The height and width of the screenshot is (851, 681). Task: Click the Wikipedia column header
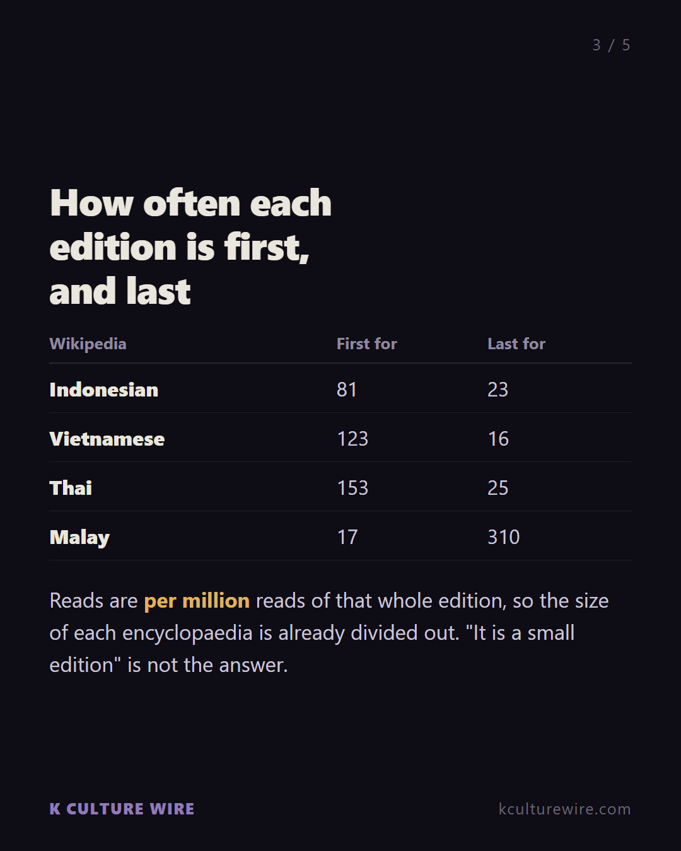(88, 344)
